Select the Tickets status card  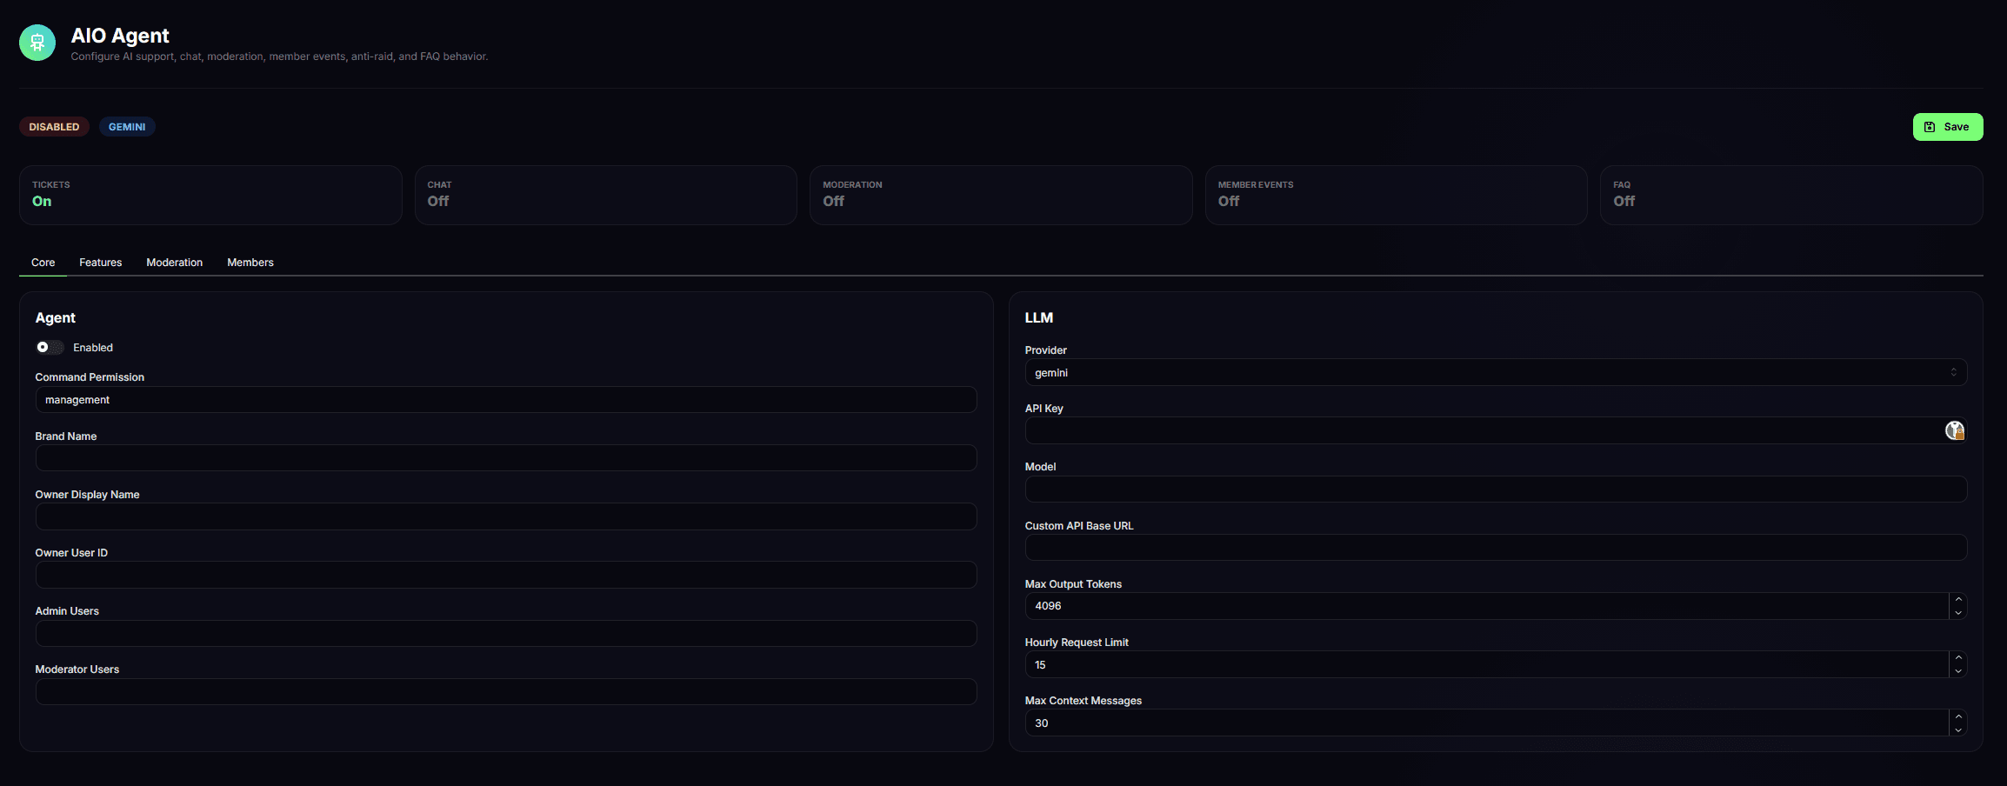pyautogui.click(x=210, y=195)
